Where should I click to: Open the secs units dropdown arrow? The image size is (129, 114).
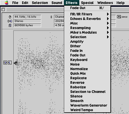119,17
